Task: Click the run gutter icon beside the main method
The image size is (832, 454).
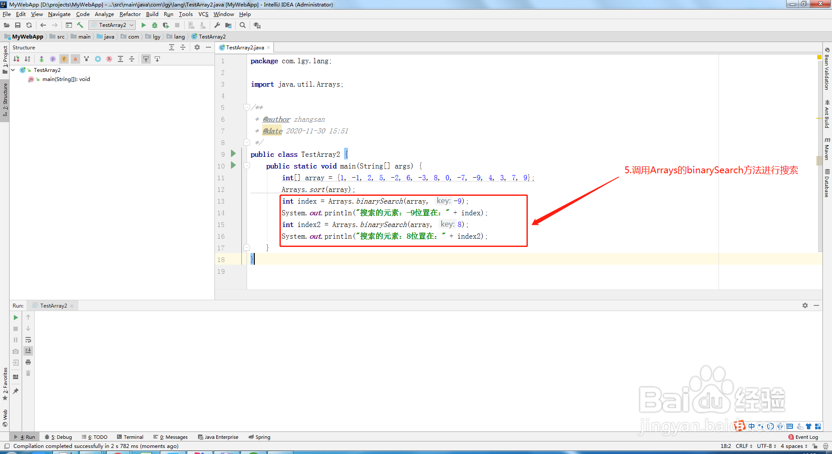Action: [x=233, y=165]
